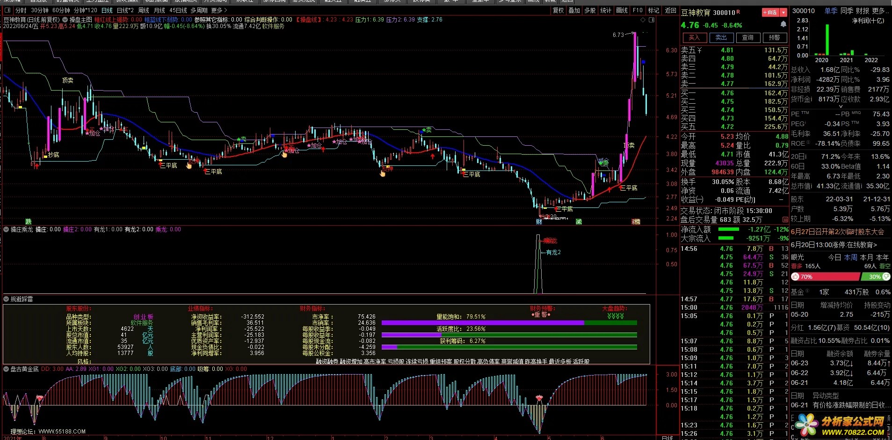This screenshot has width=892, height=440.
Task: Click the 多股 multi-stock button
Action: 590,10
